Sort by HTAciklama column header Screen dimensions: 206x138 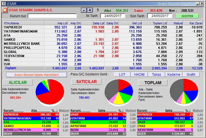(24, 23)
